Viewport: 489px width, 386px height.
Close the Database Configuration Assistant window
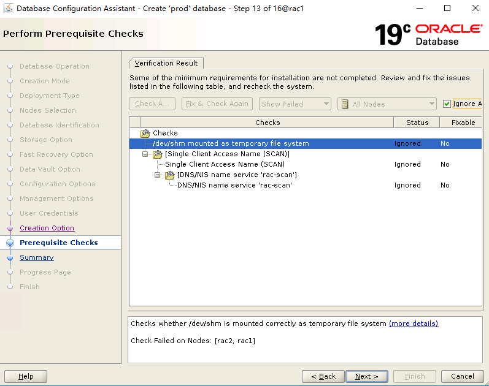tap(476, 8)
